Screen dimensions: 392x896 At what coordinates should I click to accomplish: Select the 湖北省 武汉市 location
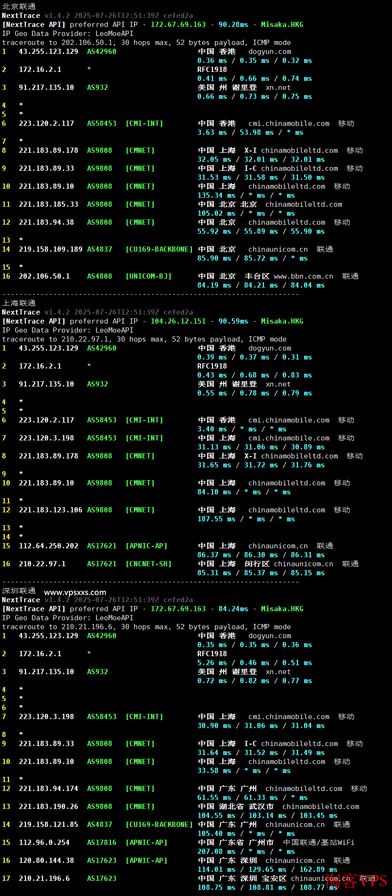click(246, 807)
